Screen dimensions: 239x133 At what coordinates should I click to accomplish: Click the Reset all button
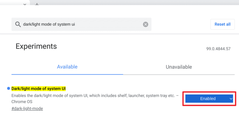222,24
